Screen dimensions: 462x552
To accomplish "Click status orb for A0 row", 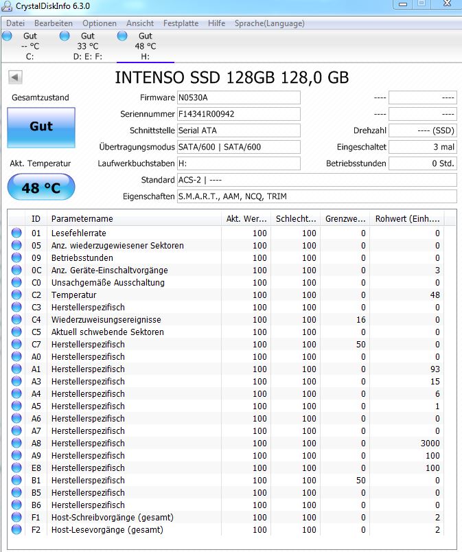I will click(x=16, y=356).
